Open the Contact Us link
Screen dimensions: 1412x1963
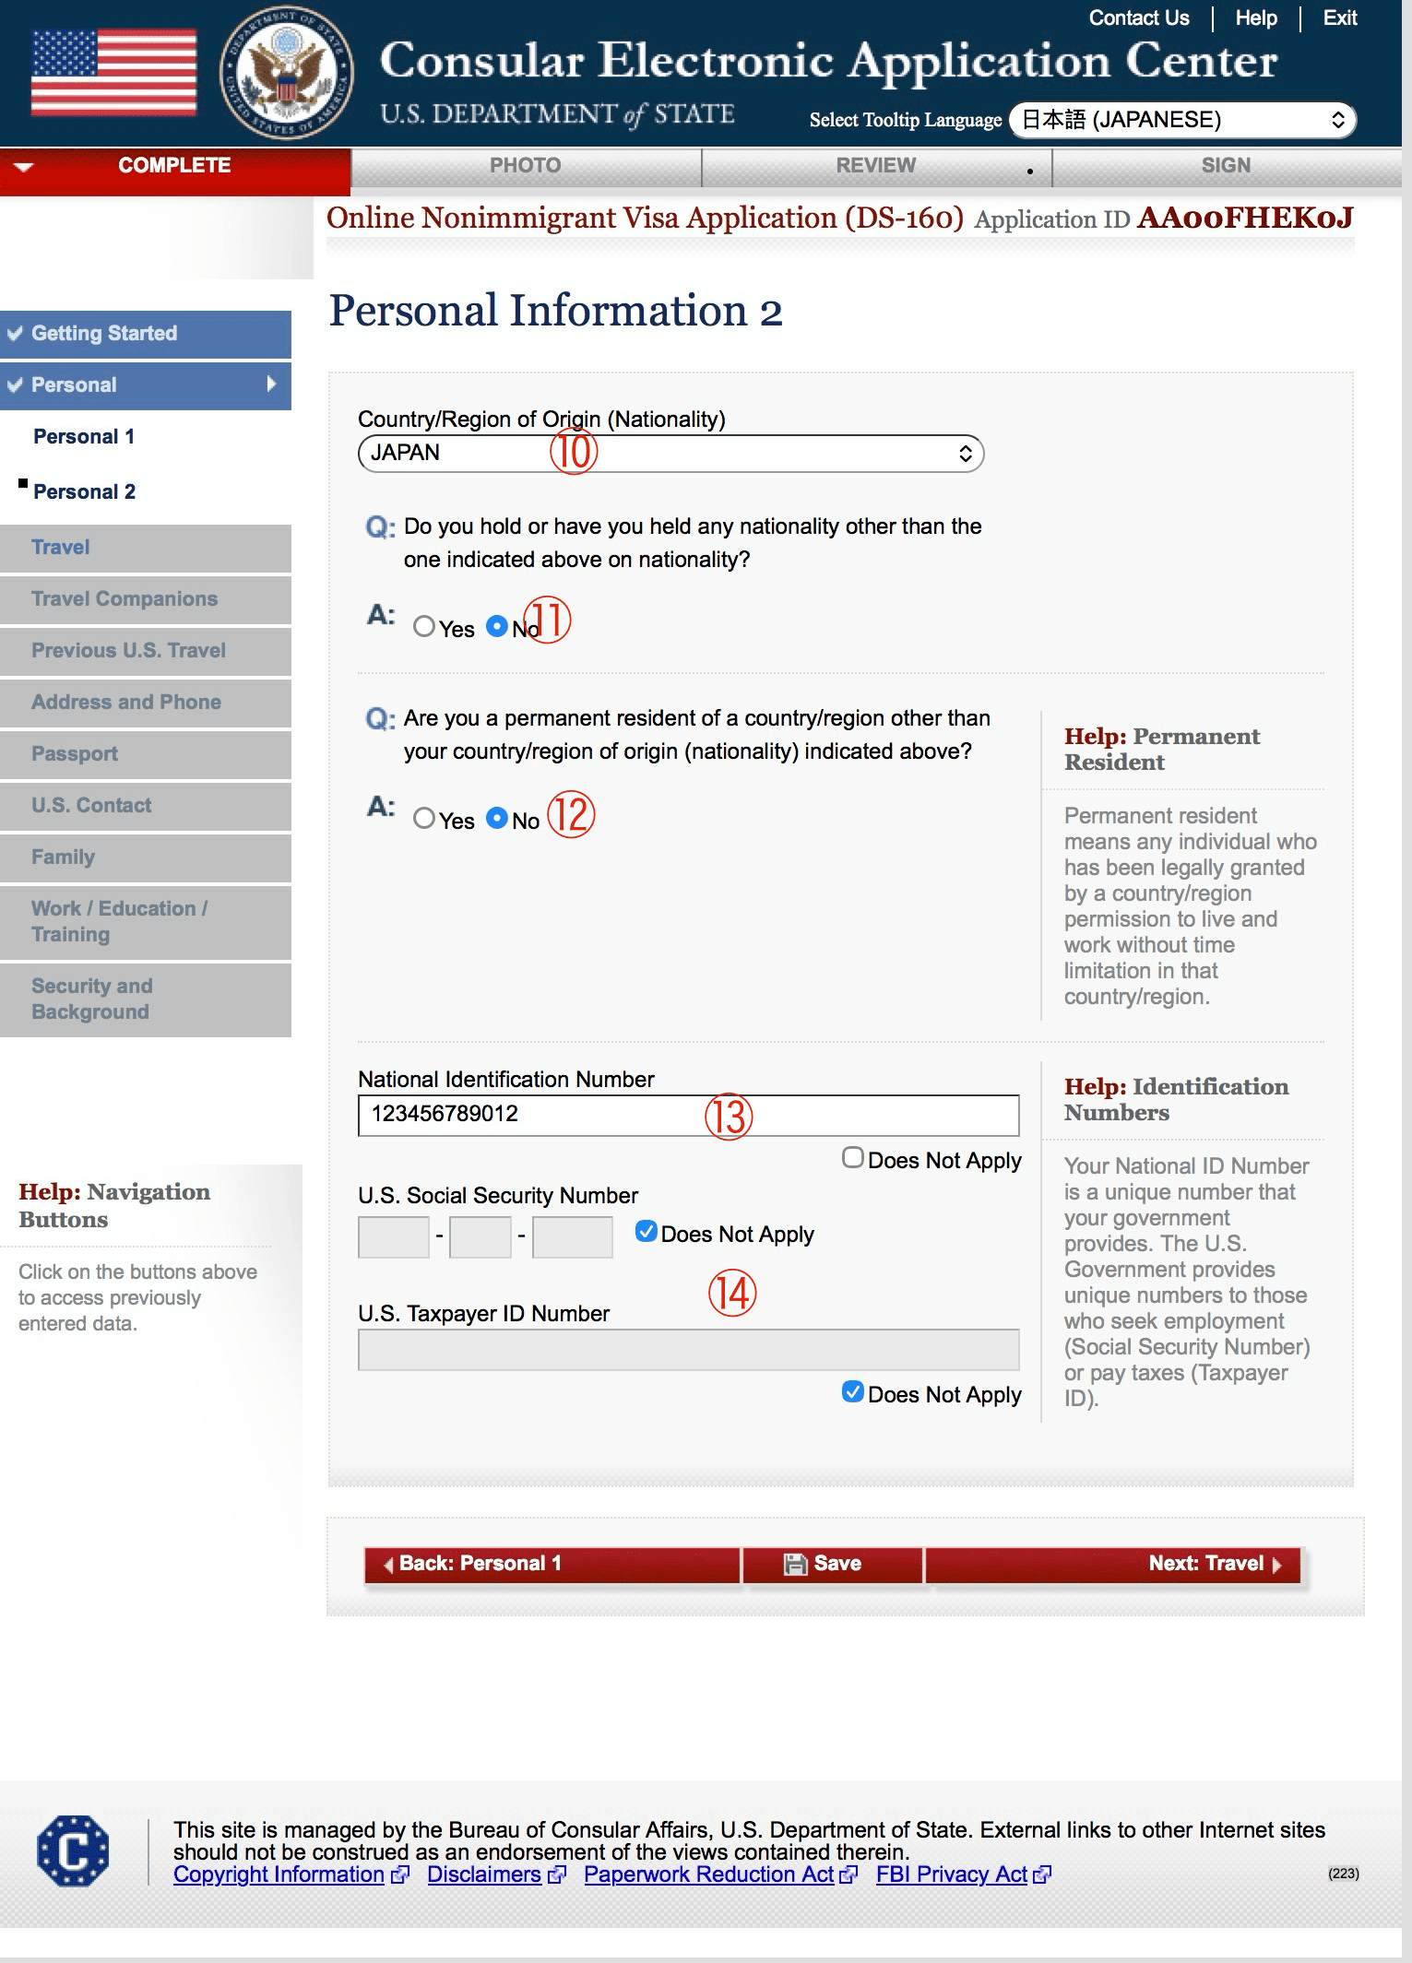(1139, 18)
